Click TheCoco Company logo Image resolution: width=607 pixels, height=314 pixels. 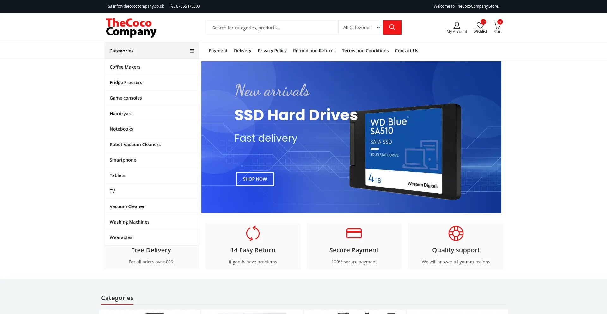pyautogui.click(x=131, y=28)
